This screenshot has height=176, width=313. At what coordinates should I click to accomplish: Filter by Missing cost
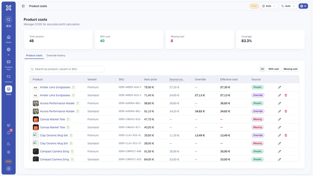pyautogui.click(x=290, y=69)
